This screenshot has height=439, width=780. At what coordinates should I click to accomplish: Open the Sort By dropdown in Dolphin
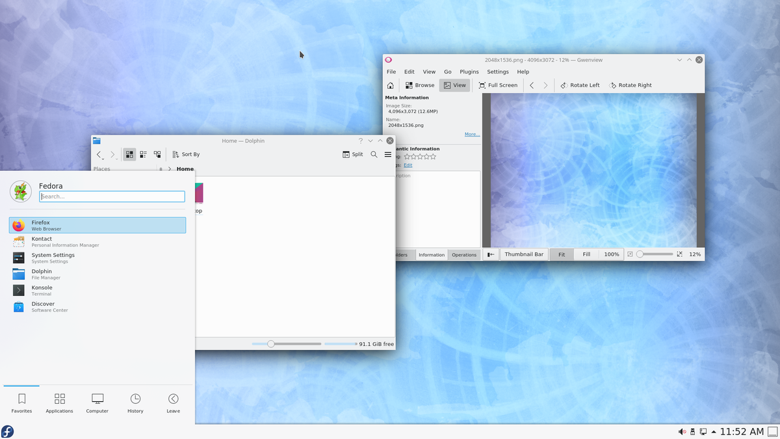[186, 154]
